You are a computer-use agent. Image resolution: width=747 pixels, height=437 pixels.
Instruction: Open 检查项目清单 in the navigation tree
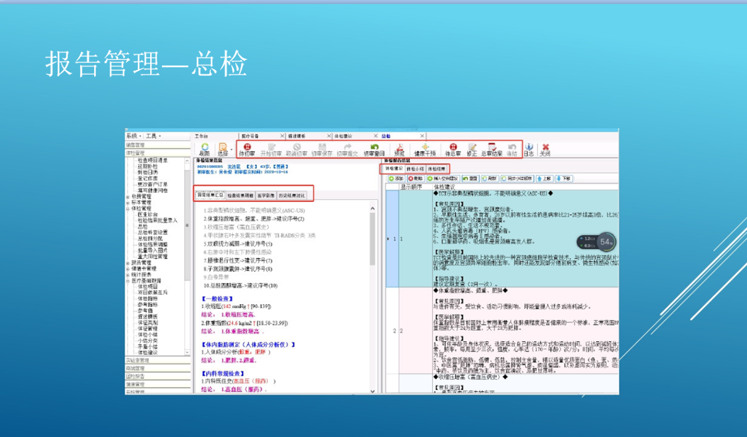pos(152,160)
